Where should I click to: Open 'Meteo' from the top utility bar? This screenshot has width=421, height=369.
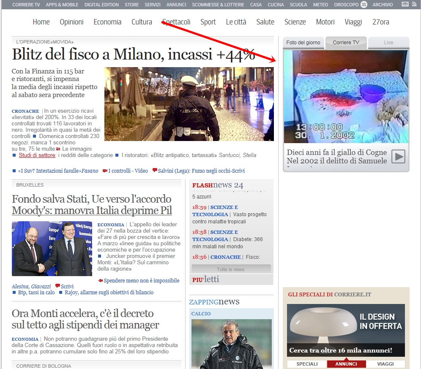tap(320, 5)
